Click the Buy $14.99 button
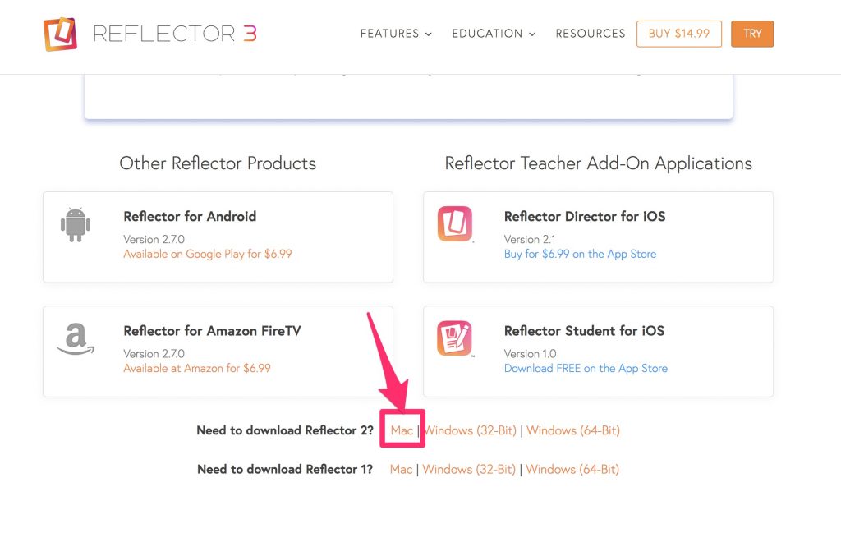841x533 pixels. [679, 34]
